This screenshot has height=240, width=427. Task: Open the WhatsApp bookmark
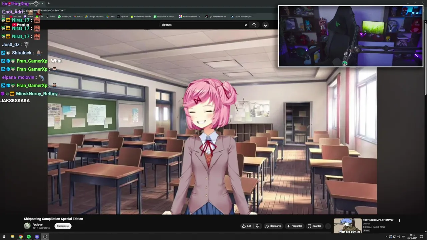coord(64,16)
